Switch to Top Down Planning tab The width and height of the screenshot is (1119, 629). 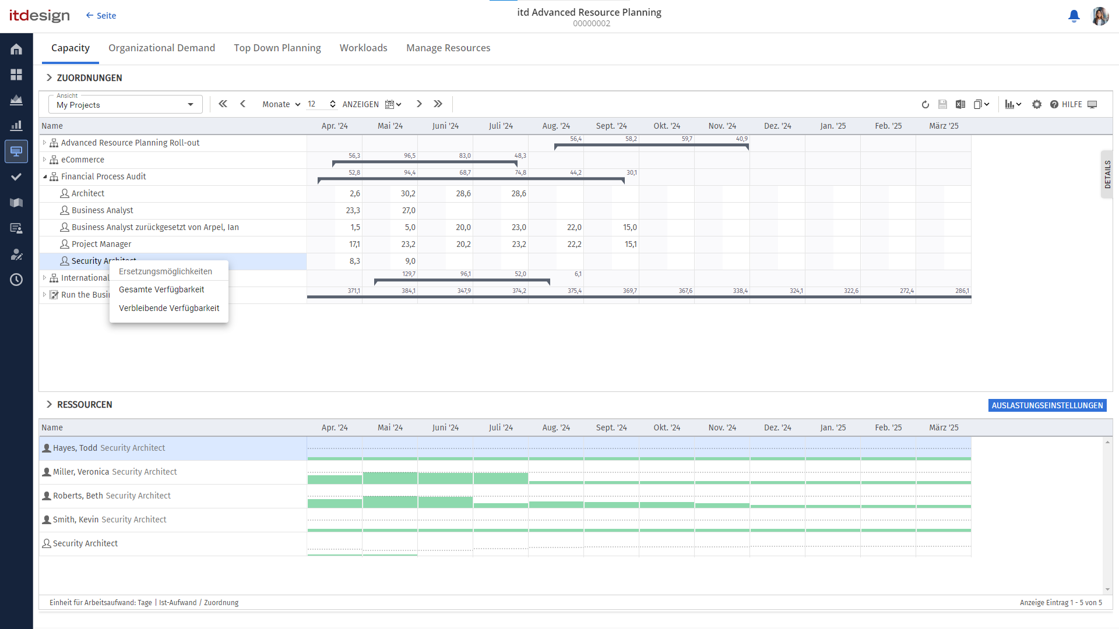click(277, 48)
